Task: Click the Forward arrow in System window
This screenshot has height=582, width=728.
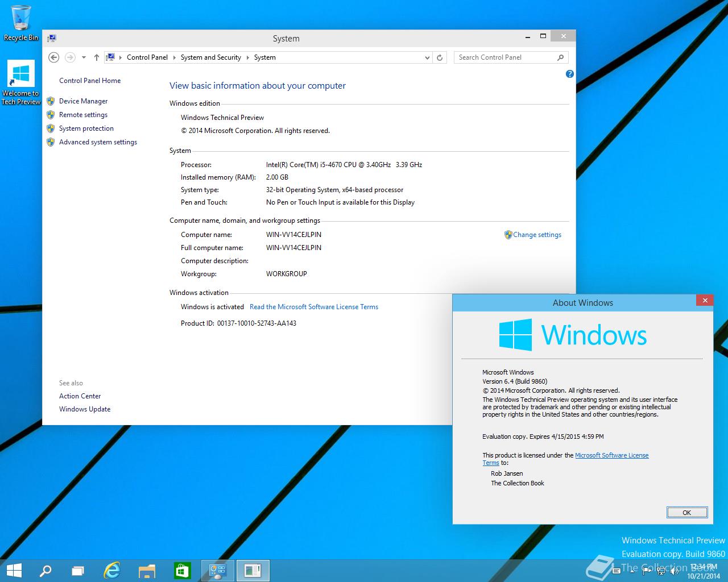Action: pos(70,57)
